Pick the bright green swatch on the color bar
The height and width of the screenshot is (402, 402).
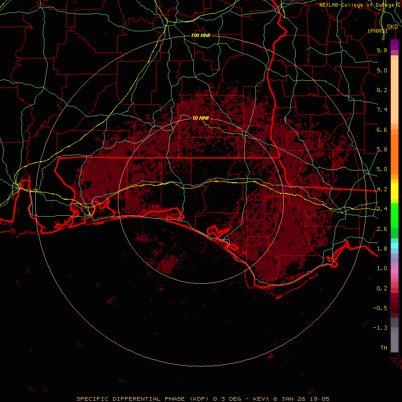click(394, 216)
